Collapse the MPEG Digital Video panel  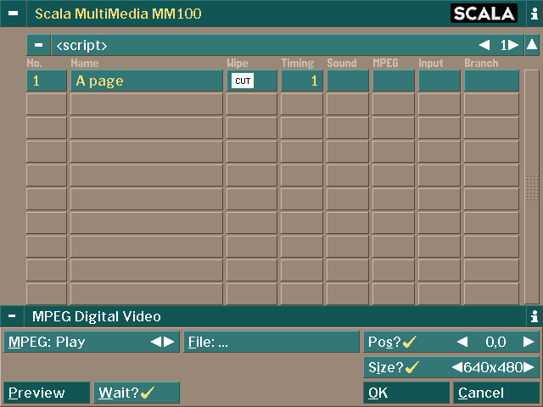tap(12, 316)
